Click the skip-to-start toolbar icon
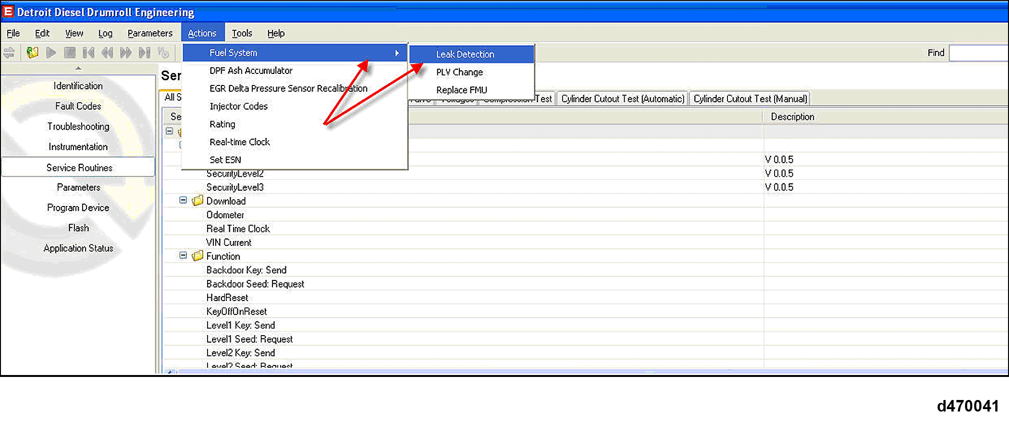The width and height of the screenshot is (1009, 436). 88,52
